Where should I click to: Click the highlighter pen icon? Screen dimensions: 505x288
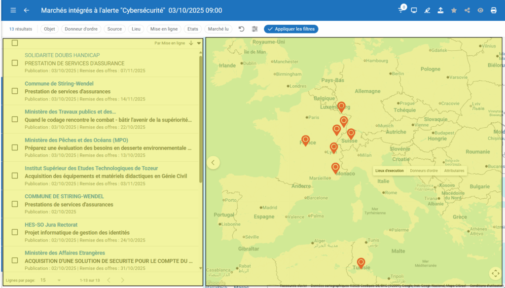point(427,10)
